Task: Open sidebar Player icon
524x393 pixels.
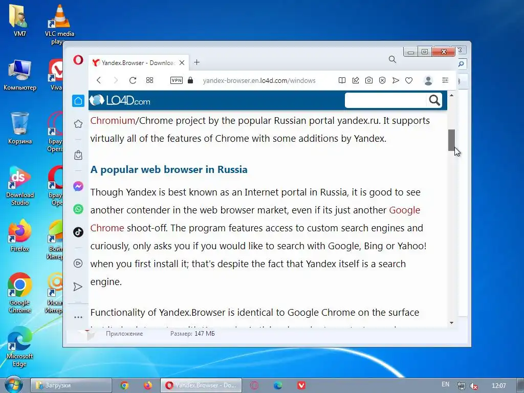Action: [x=78, y=264]
